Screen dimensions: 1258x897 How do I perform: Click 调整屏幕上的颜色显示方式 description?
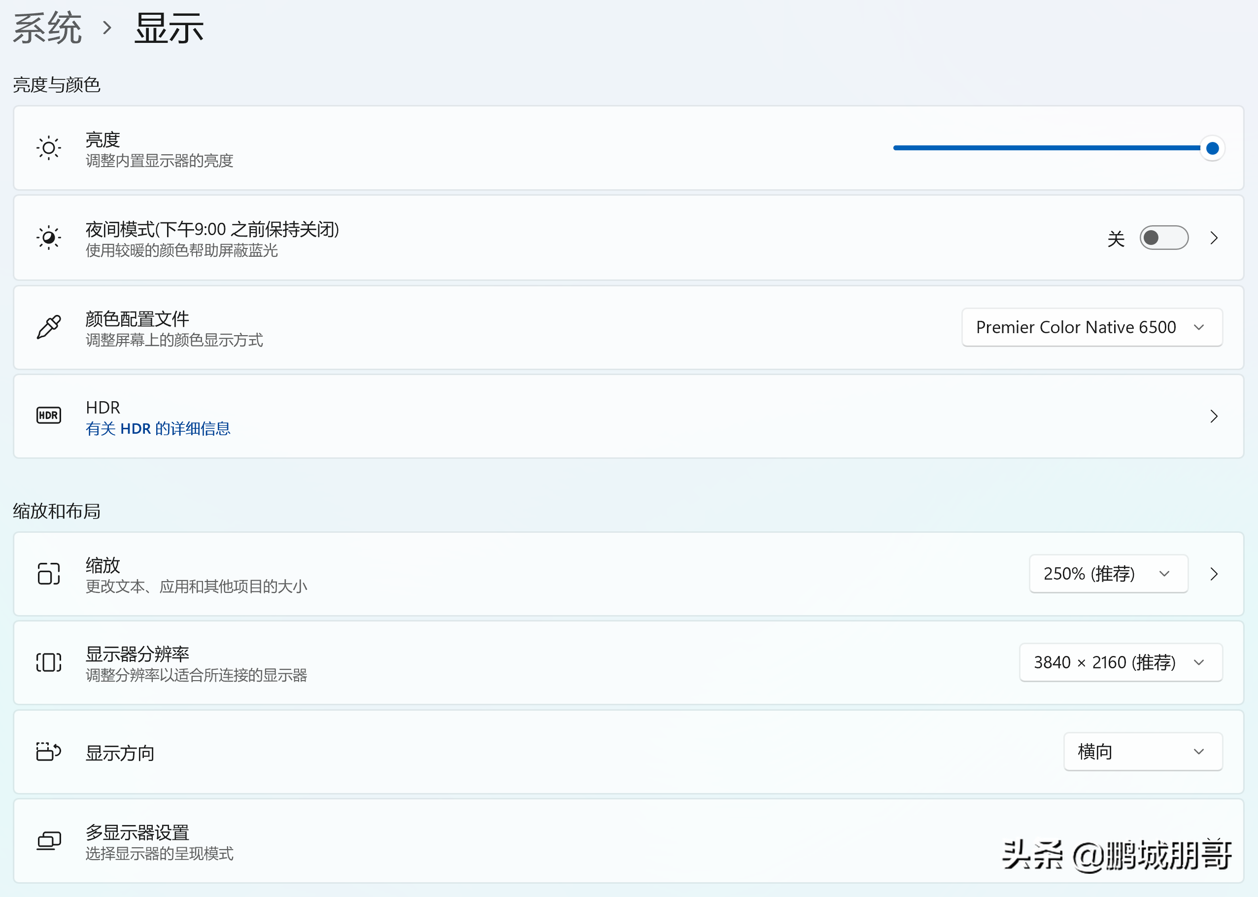[174, 340]
